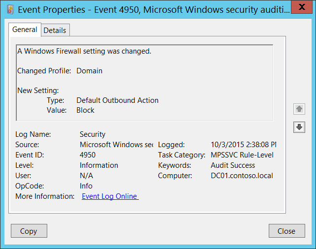Click the Logged date and time value

coord(243,145)
